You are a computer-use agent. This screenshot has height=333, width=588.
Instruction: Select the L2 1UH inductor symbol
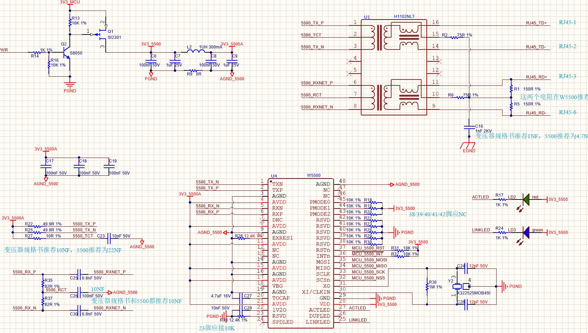[195, 51]
